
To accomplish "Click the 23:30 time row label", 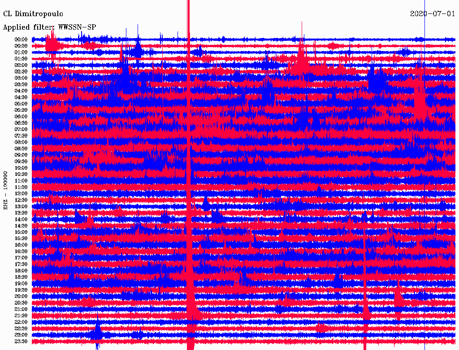I will tap(21, 341).
